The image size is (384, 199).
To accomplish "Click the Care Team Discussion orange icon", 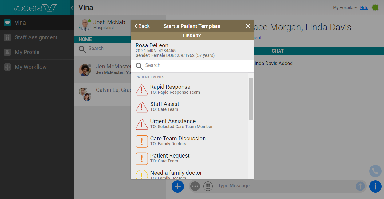I will point(141,141).
